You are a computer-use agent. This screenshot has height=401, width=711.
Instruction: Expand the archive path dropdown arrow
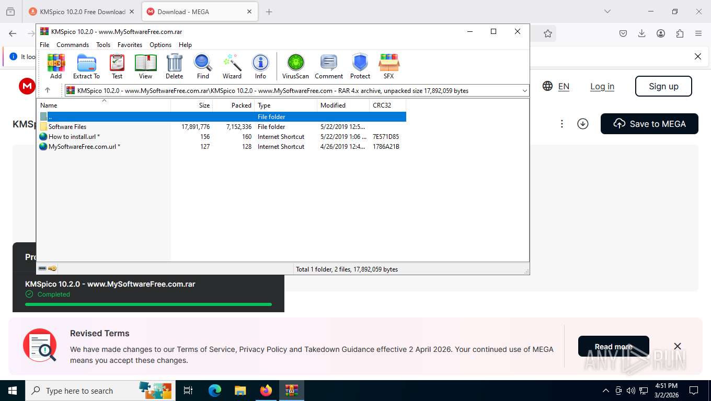coord(524,91)
